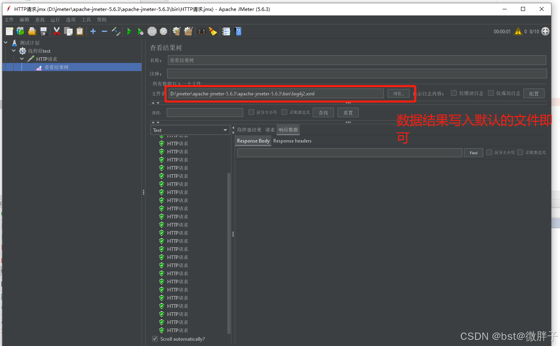Click the Open folder toolbar icon
The width and height of the screenshot is (560, 346).
tap(32, 31)
